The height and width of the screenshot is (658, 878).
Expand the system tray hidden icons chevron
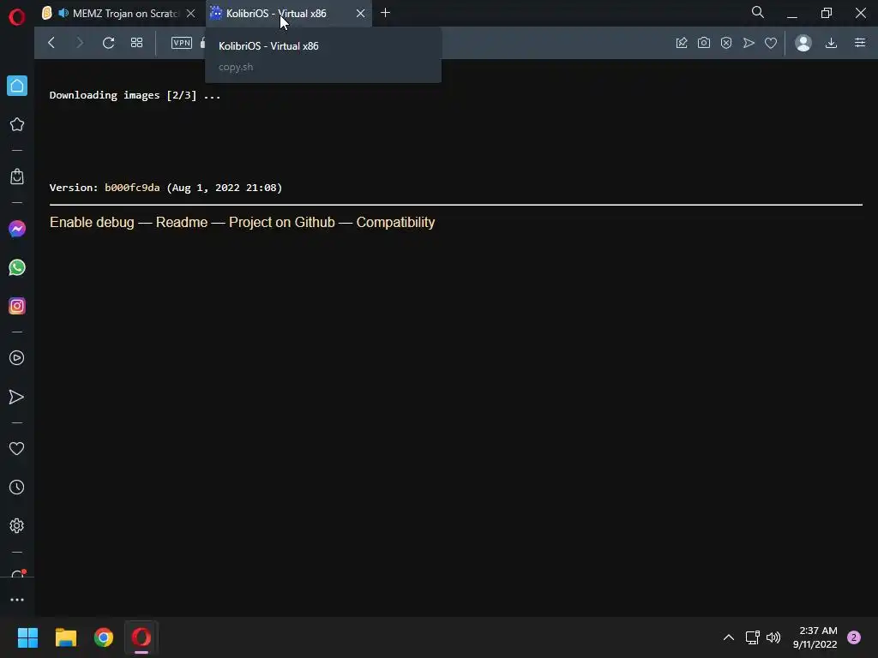tap(729, 637)
